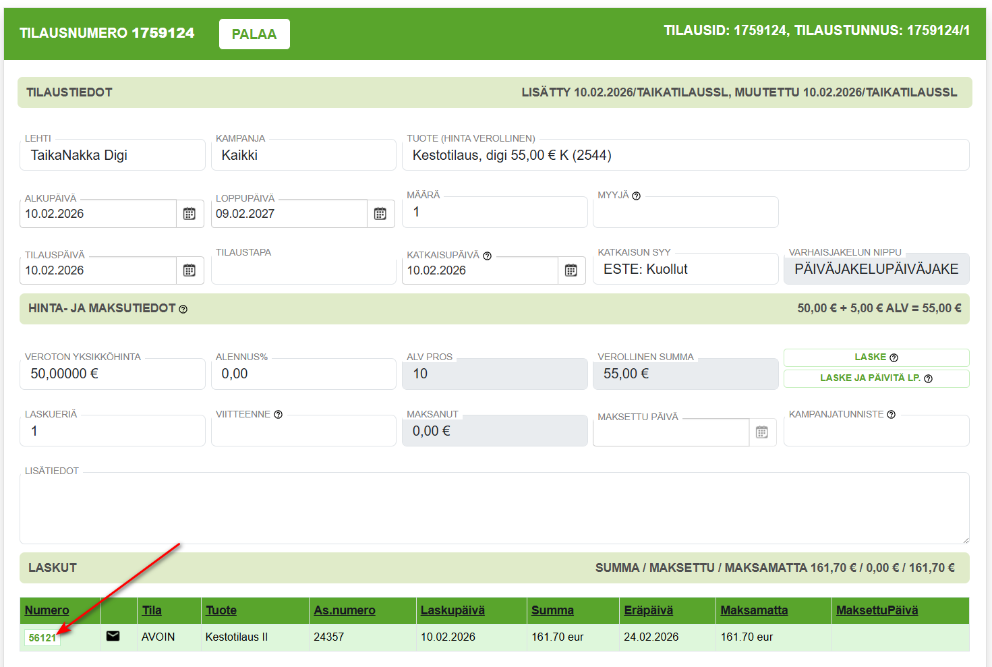This screenshot has height=667, width=992.
Task: Open invoice number 56121
Action: pos(42,637)
